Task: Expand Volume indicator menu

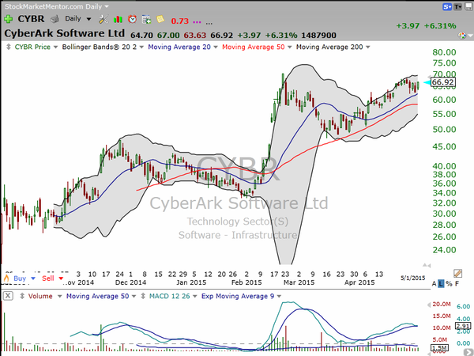Action: click(x=59, y=297)
